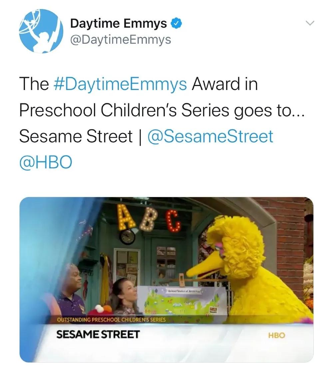333x370 pixels.
Task: Click the SESAME STREET lower-third title
Action: pyautogui.click(x=98, y=334)
